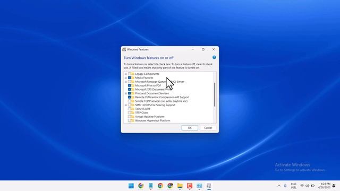
Task: Click the Print and Document Services folder icon
Action: [x=132, y=93]
